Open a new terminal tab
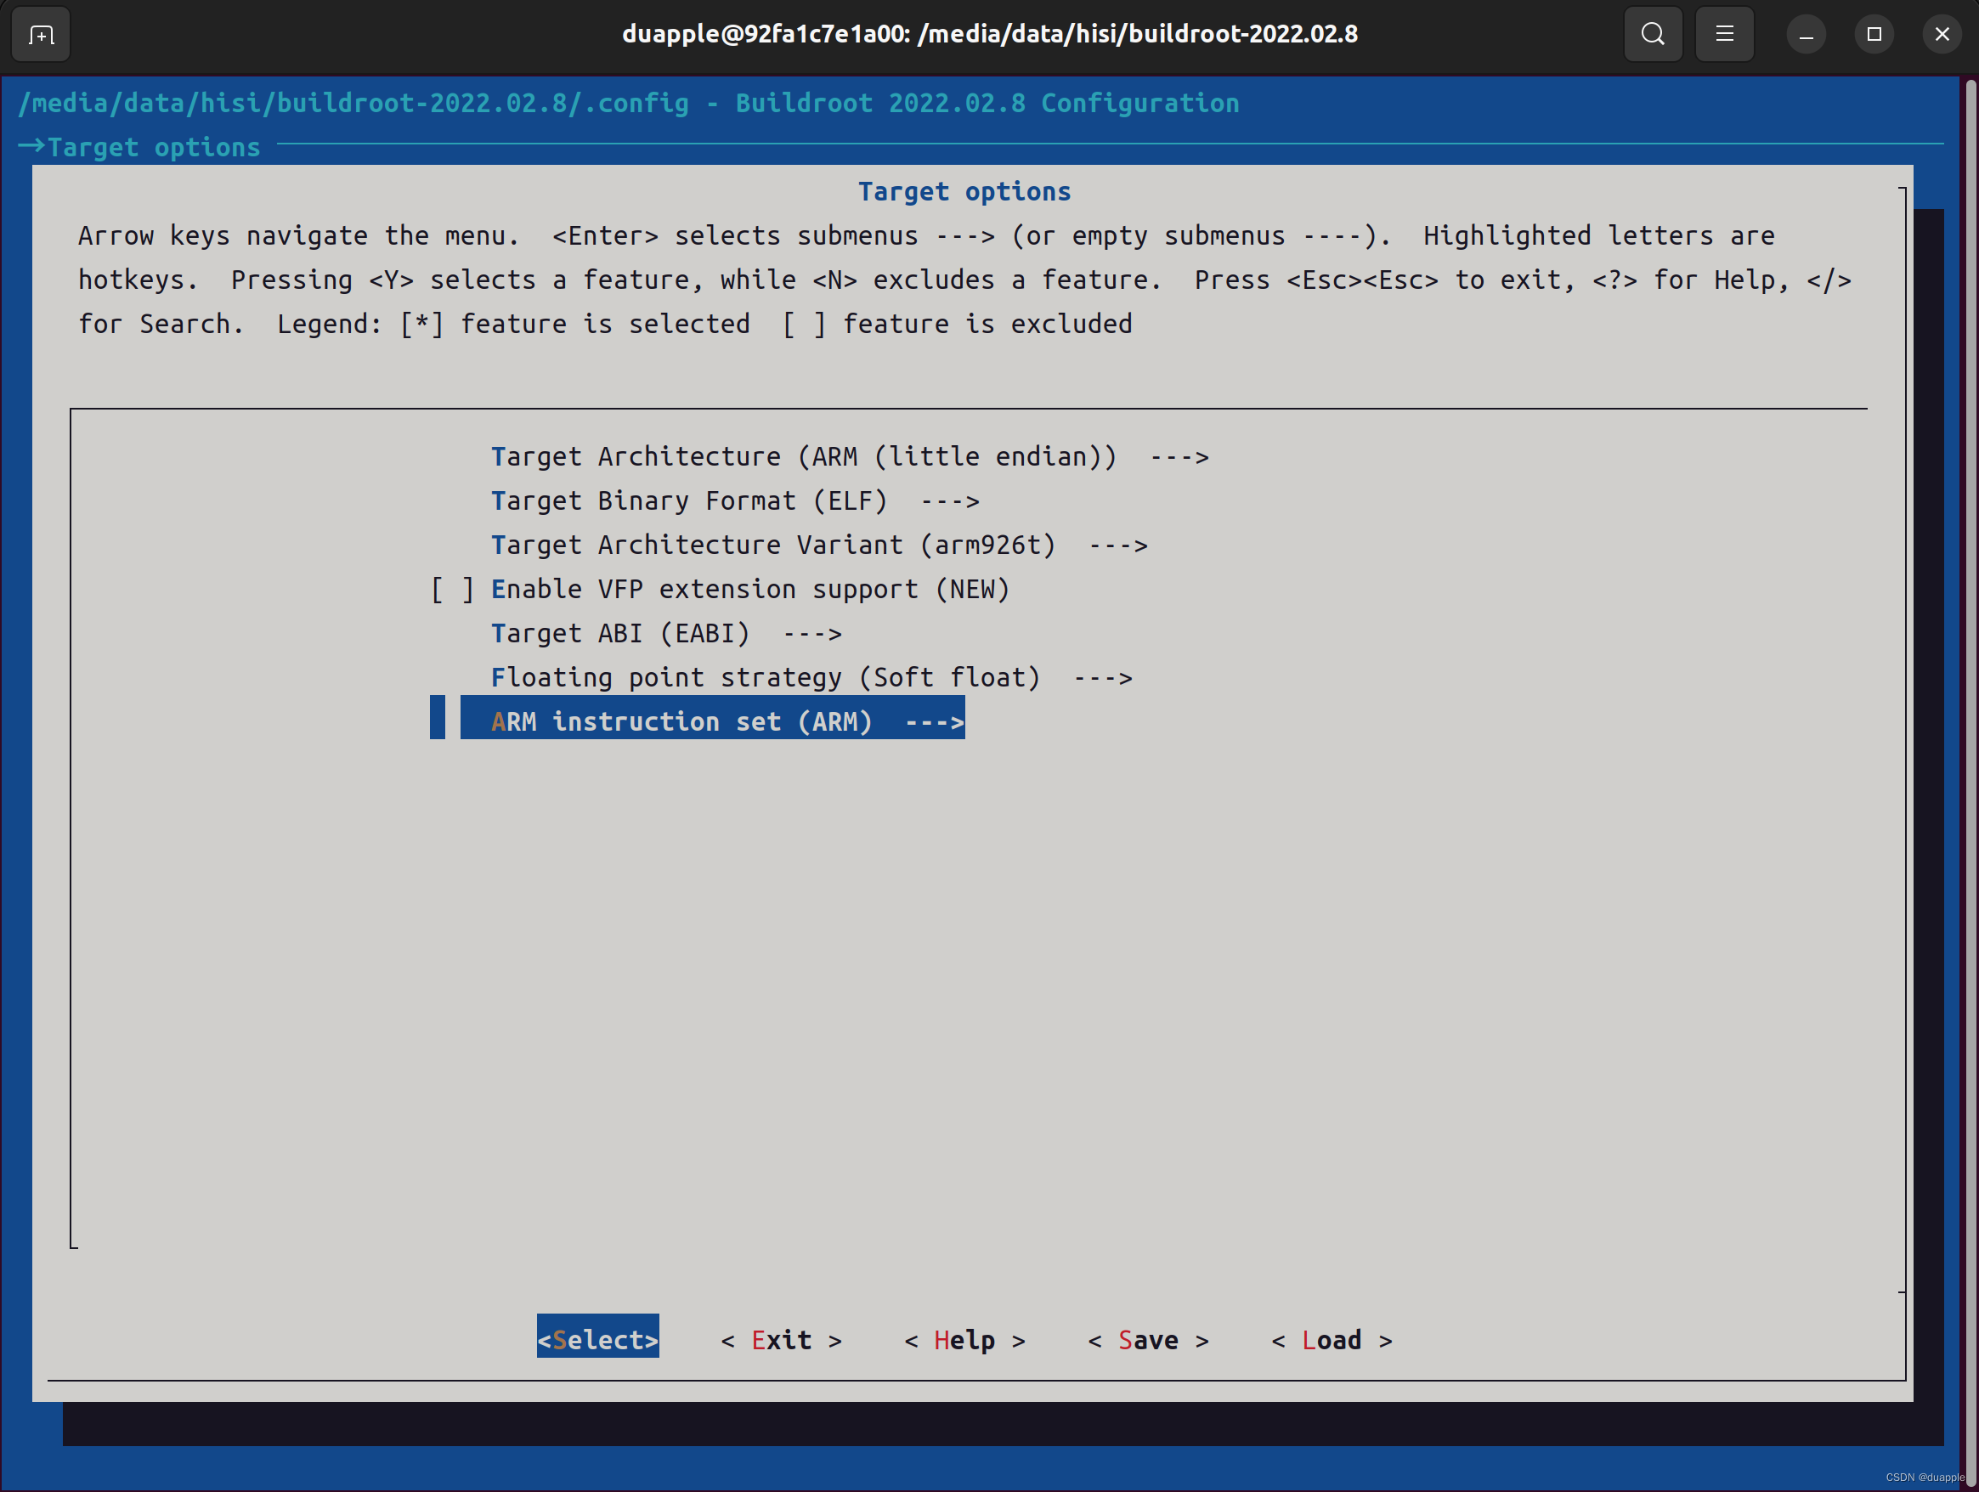Screen dimensions: 1979x1492 [x=41, y=35]
